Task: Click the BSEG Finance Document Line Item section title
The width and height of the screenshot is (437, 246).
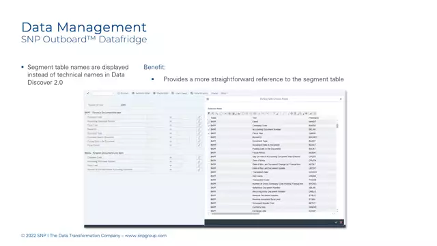Action: click(x=104, y=153)
